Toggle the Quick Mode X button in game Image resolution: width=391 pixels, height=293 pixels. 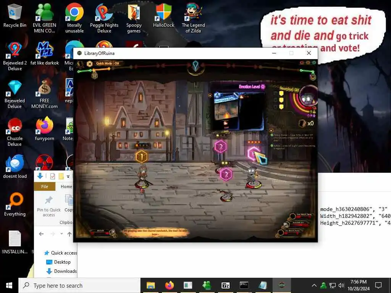89,64
